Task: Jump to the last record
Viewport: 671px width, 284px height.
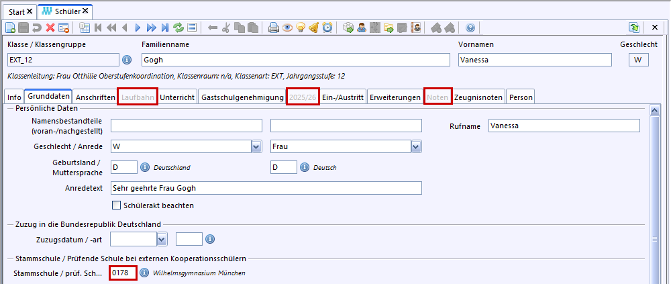Action: pyautogui.click(x=164, y=28)
